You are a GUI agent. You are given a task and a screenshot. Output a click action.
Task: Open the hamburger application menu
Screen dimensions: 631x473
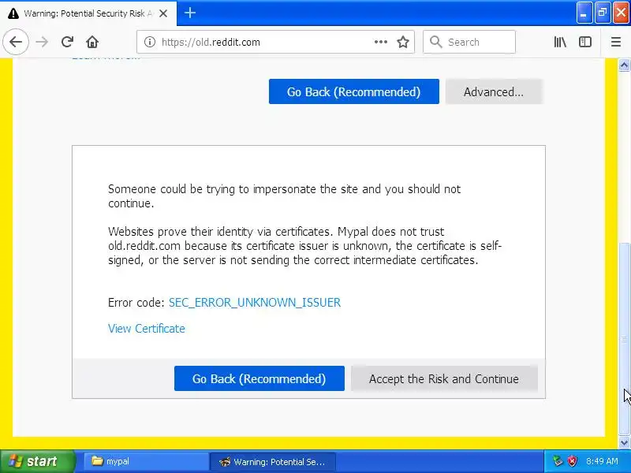point(616,42)
